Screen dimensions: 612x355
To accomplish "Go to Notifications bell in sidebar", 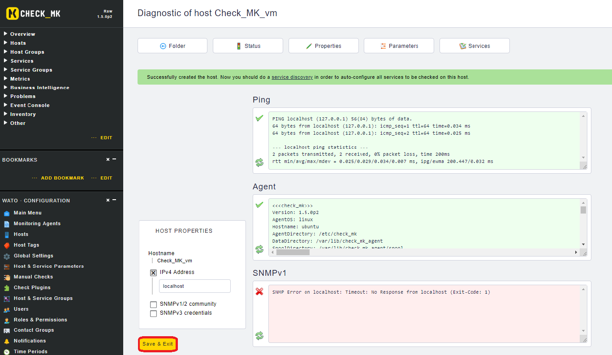I will point(30,341).
